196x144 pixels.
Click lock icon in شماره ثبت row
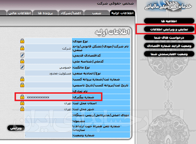(x=22, y=79)
